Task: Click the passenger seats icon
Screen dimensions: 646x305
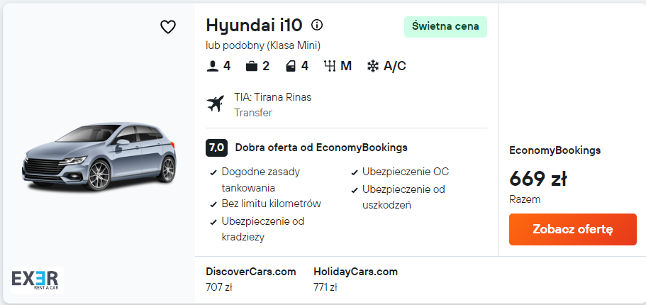Action: coord(212,66)
